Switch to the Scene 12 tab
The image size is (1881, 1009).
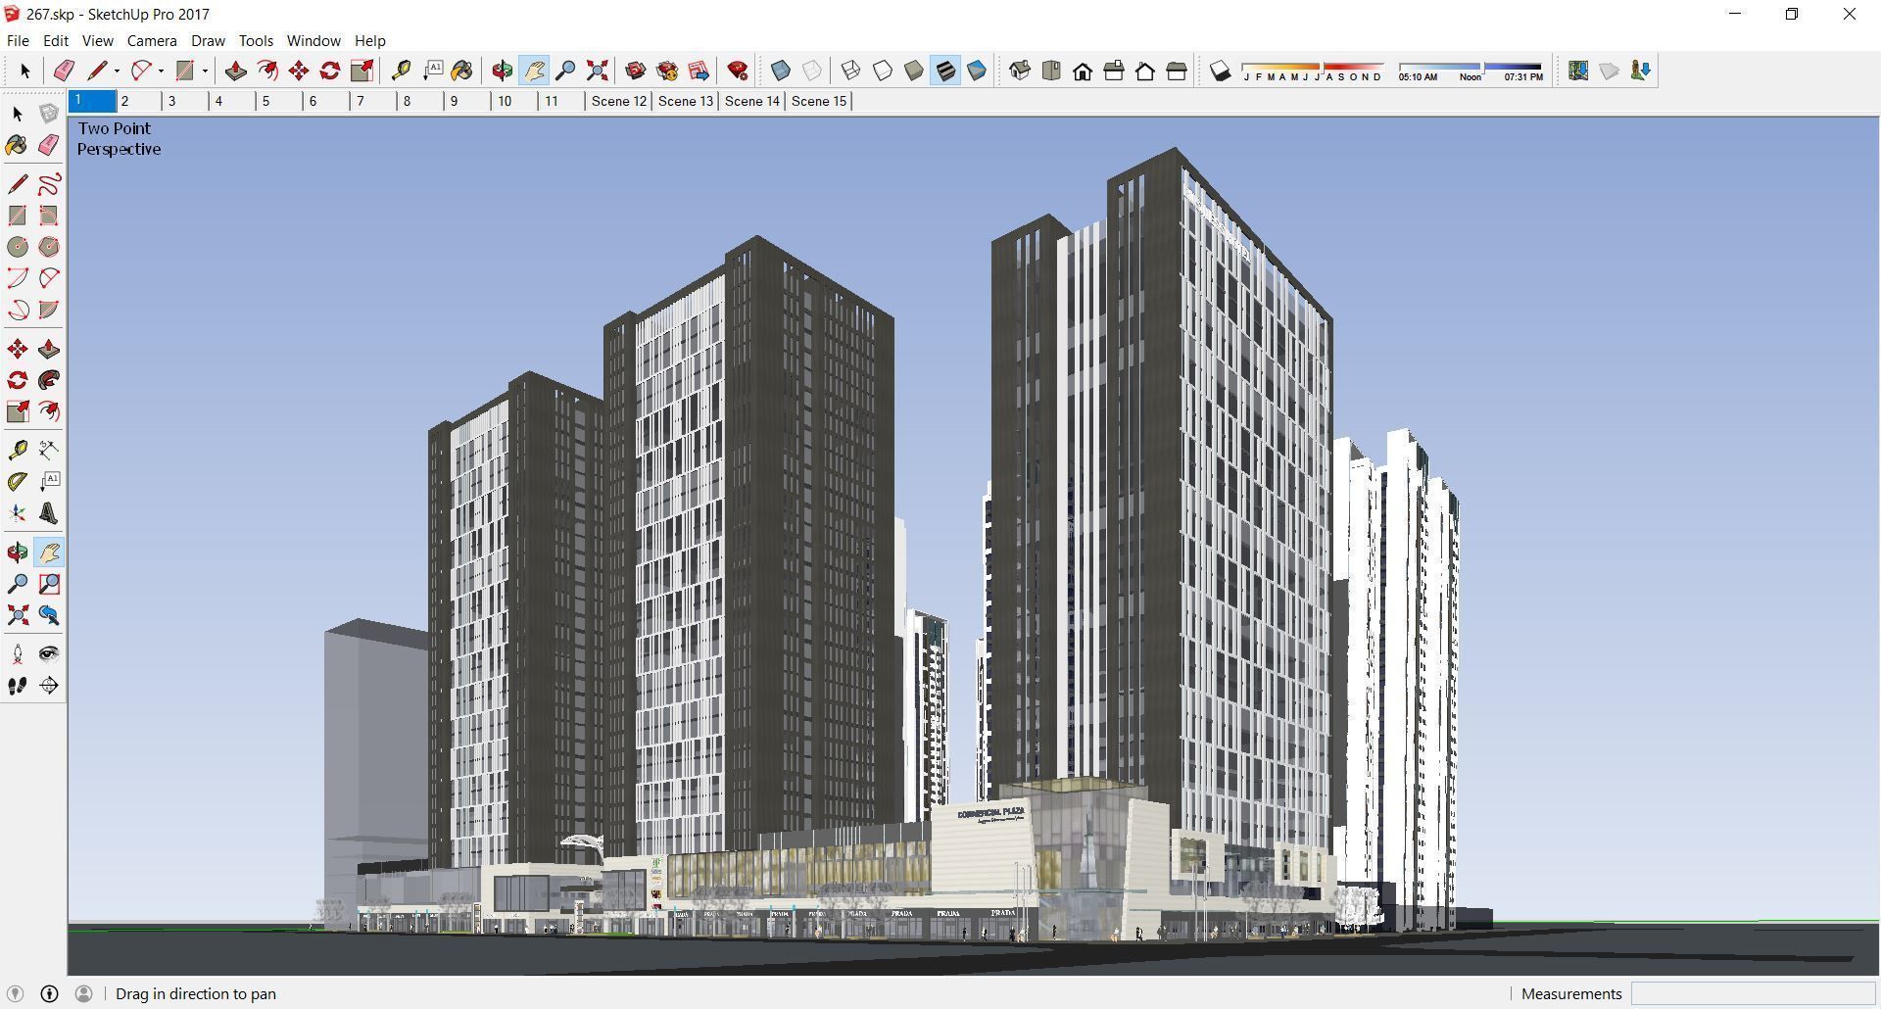click(x=618, y=101)
